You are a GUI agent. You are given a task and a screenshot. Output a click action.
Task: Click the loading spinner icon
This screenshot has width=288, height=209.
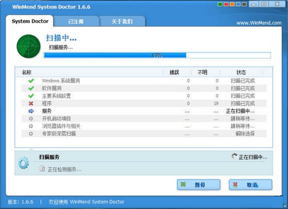[x=234, y=156]
